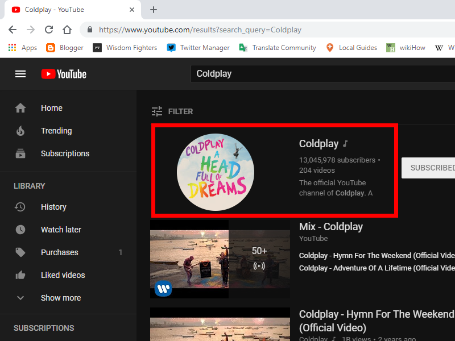The width and height of the screenshot is (455, 341).
Task: Open the search FILTER options
Action: (x=172, y=111)
